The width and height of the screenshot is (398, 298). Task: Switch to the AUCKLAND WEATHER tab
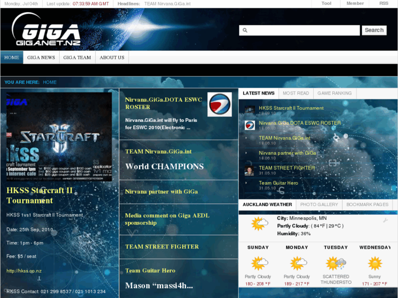click(x=267, y=204)
